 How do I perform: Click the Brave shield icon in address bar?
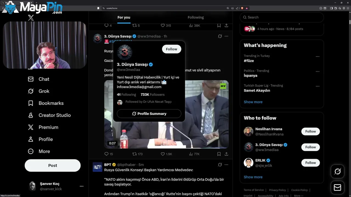[242, 8]
